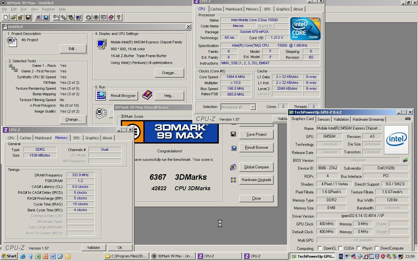Viewport: 418px width, 261px height.
Task: Click Result Browser button in Run section
Action: point(123,96)
